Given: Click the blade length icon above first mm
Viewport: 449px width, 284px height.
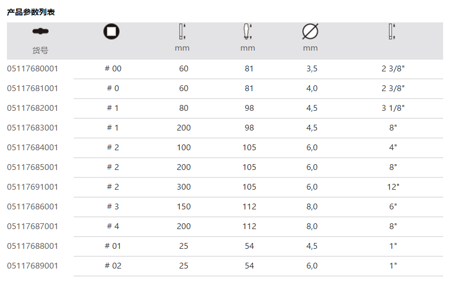Looking at the screenshot, I should [x=182, y=32].
